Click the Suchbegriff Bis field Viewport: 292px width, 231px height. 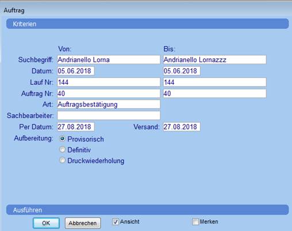[215, 60]
